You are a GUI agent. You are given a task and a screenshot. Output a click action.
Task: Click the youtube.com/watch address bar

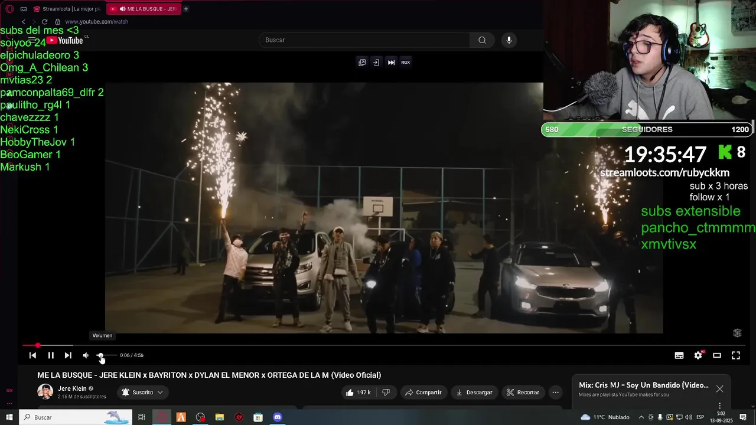tap(96, 22)
